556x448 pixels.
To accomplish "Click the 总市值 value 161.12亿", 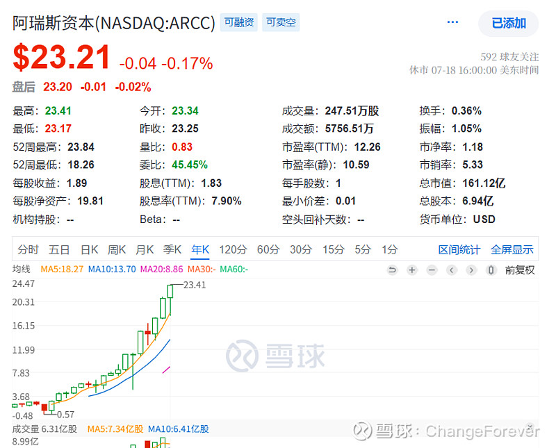I will pyautogui.click(x=484, y=183).
